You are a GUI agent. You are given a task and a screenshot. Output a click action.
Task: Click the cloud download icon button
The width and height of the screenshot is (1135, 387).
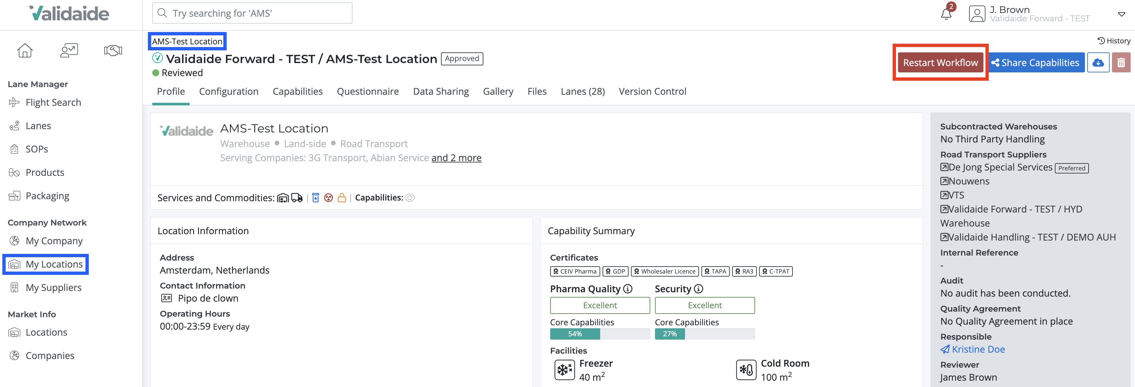(x=1098, y=62)
